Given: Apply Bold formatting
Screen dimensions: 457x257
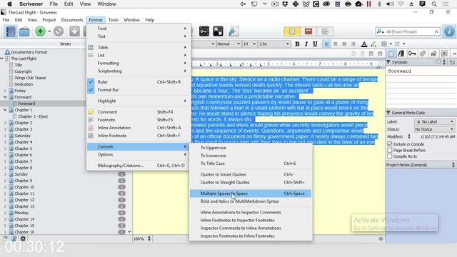Looking at the screenshot, I should click(297, 44).
